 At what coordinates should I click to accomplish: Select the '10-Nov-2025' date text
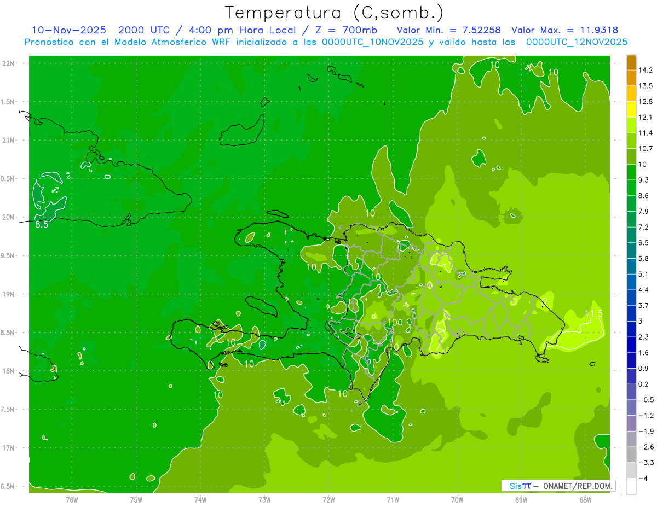pyautogui.click(x=68, y=30)
